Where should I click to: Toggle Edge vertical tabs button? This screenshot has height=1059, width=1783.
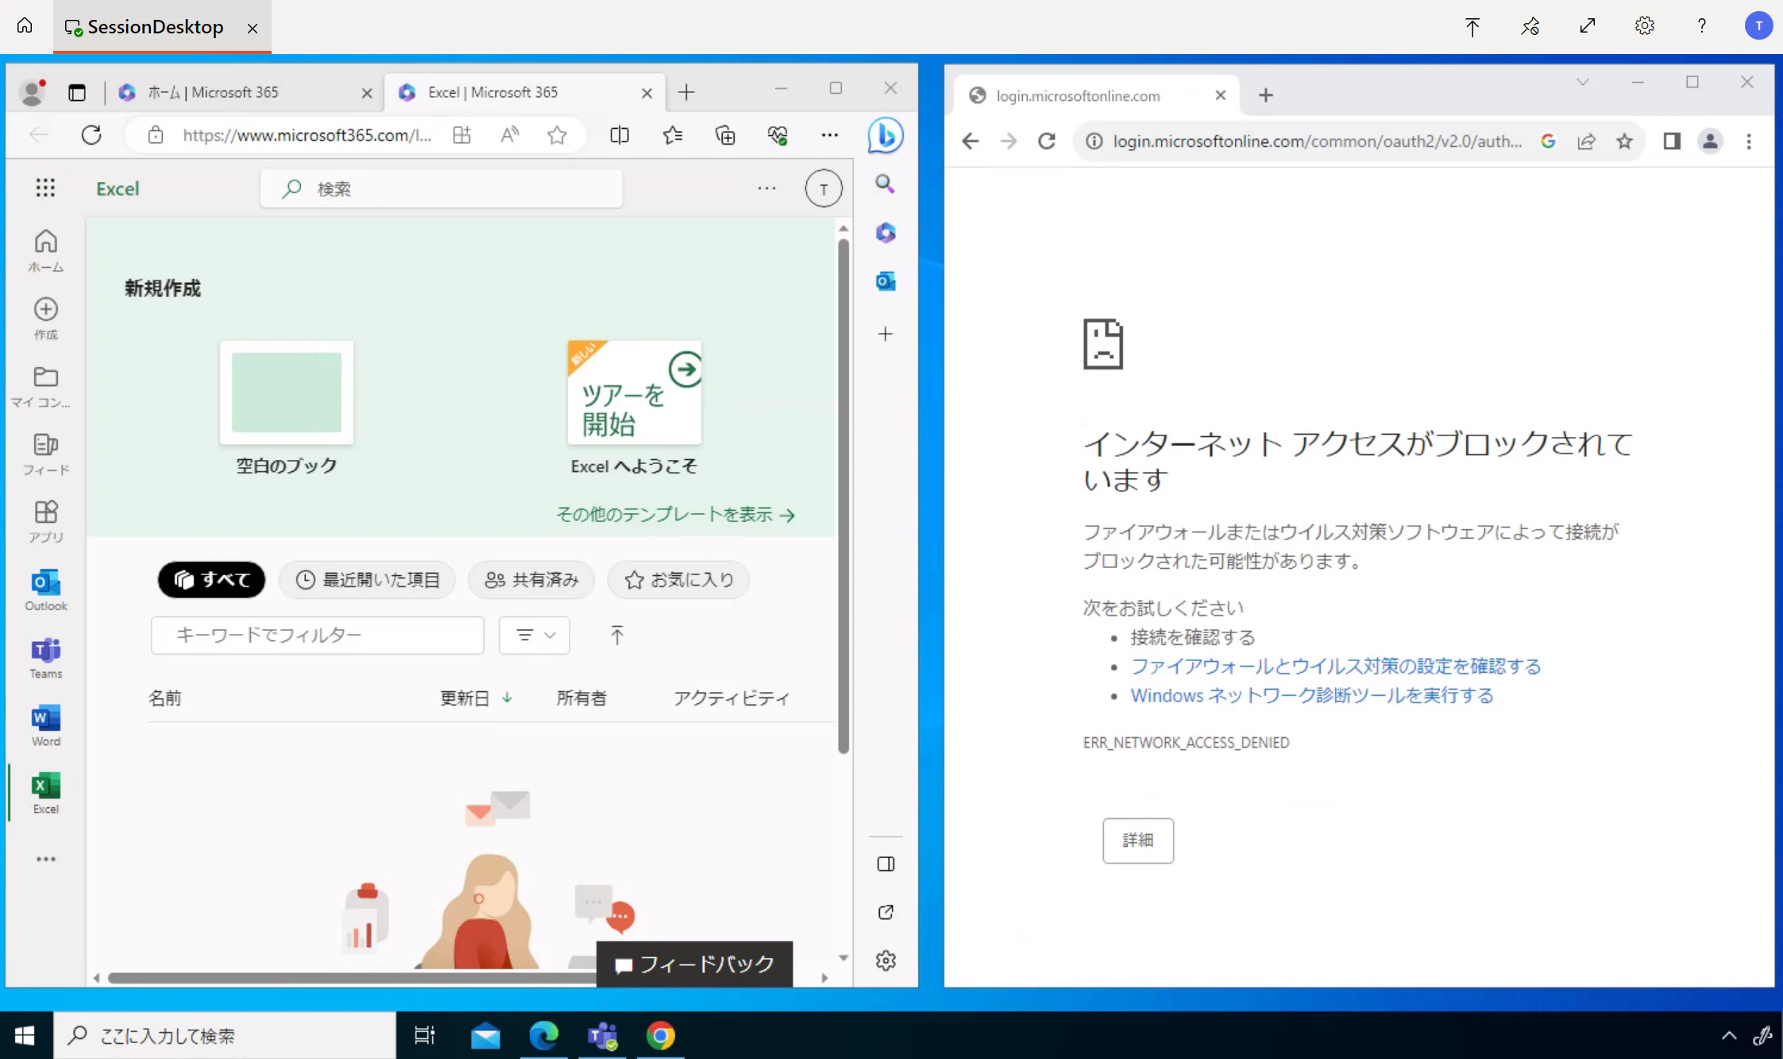(x=76, y=92)
